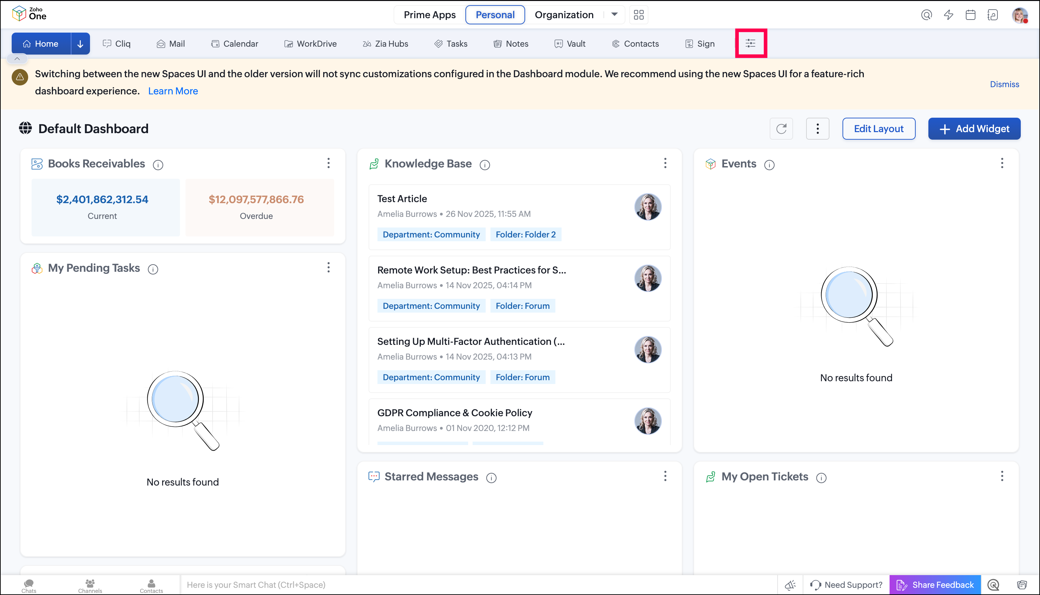1040x595 pixels.
Task: Open GDPR Compliance & Cookie Policy article
Action: click(519, 422)
